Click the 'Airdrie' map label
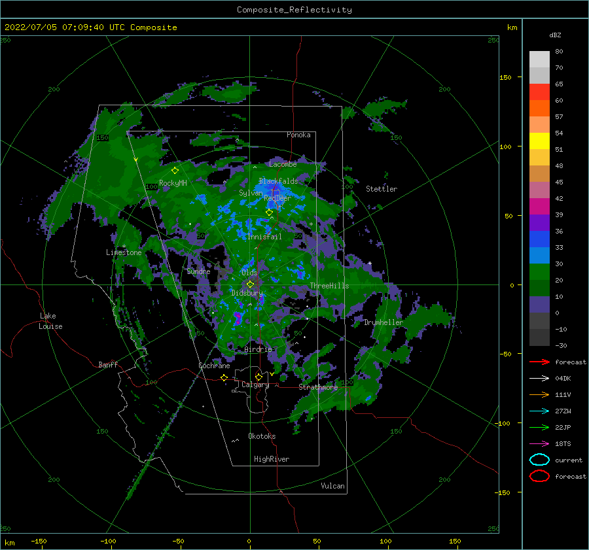This screenshot has width=589, height=550. point(258,349)
